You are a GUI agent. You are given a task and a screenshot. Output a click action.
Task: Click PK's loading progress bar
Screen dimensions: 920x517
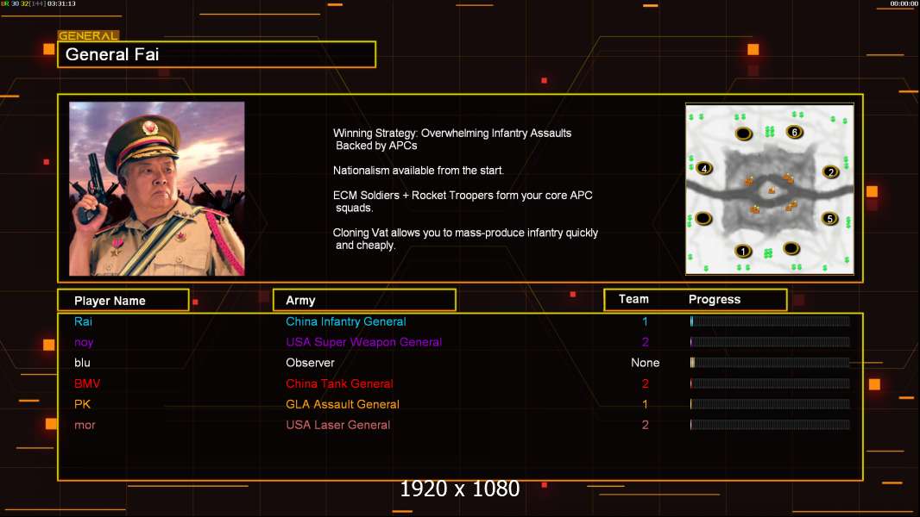(x=770, y=404)
